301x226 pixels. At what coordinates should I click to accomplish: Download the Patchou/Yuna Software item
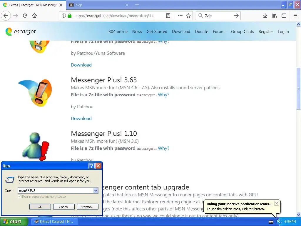pyautogui.click(x=81, y=65)
